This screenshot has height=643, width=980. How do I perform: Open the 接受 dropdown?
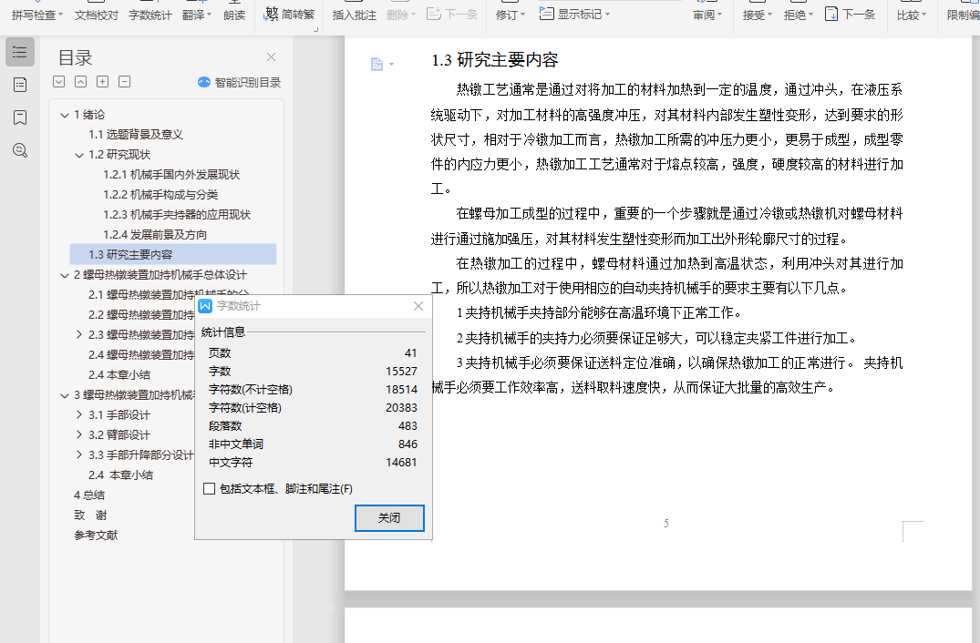(x=758, y=15)
